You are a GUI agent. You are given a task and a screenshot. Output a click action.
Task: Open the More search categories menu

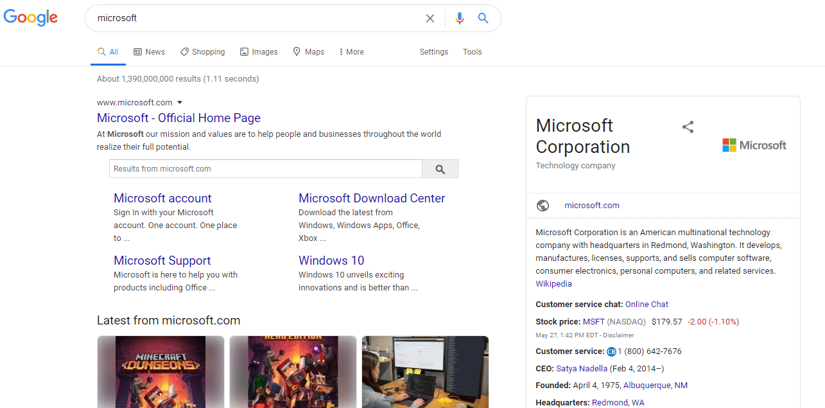click(x=351, y=51)
